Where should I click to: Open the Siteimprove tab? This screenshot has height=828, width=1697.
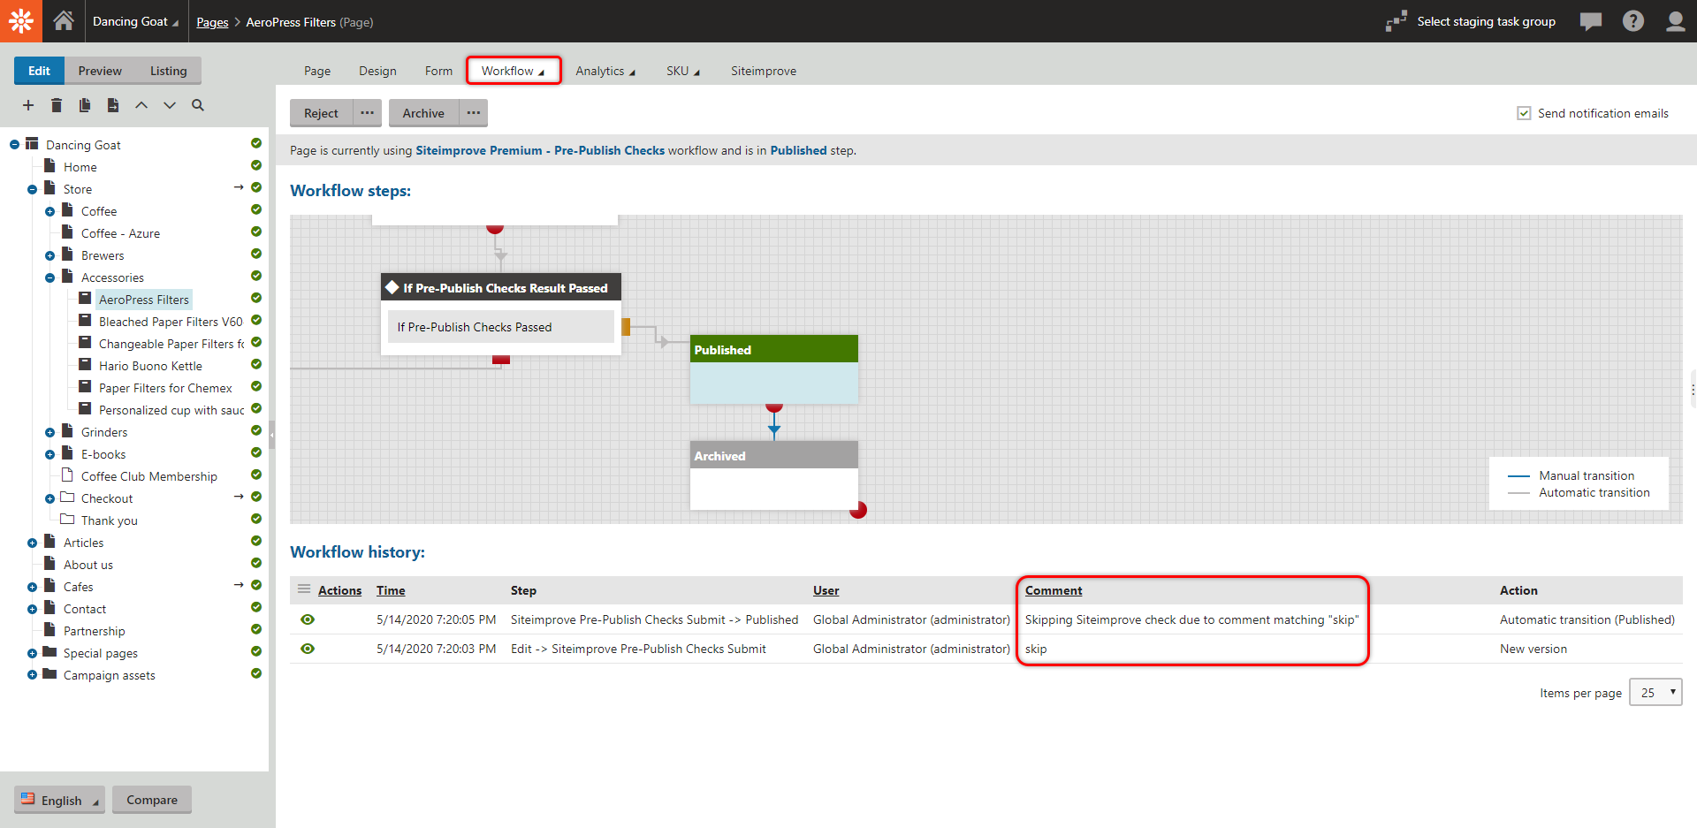[x=764, y=71]
